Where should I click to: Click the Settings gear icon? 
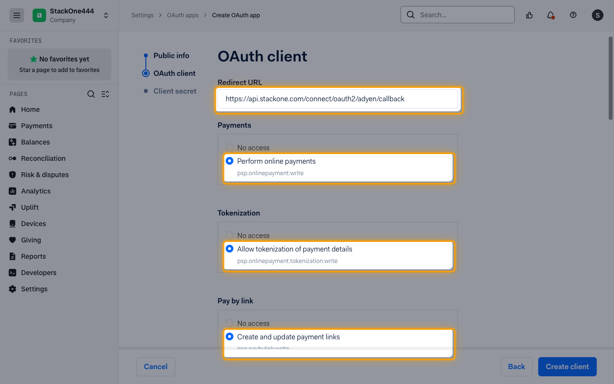coord(12,289)
